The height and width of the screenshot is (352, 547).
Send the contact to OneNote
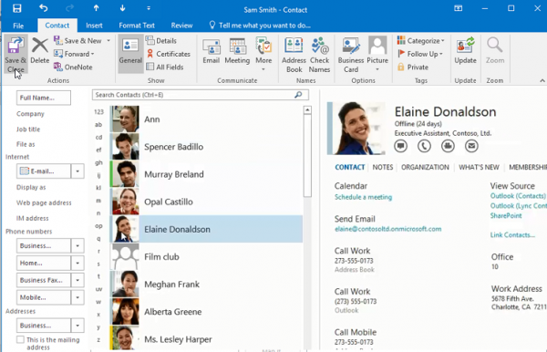73,67
